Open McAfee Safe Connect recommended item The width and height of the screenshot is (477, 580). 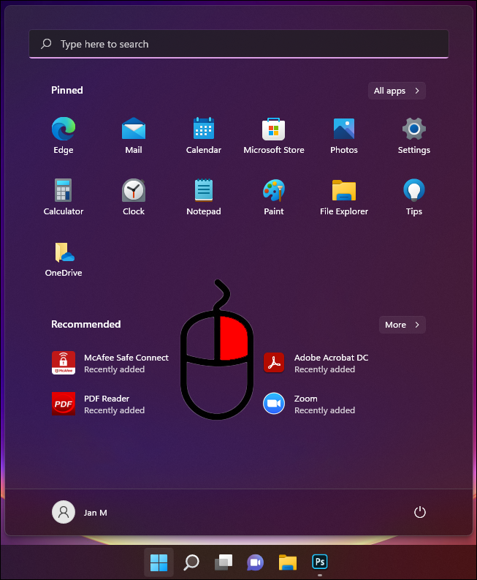(x=111, y=363)
